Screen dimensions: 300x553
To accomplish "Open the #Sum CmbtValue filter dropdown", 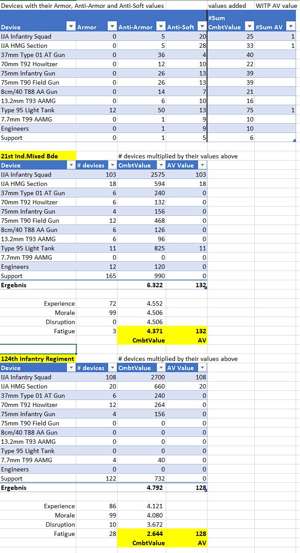I will [x=249, y=27].
